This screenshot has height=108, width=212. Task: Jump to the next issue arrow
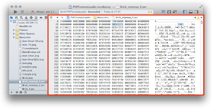point(201,18)
